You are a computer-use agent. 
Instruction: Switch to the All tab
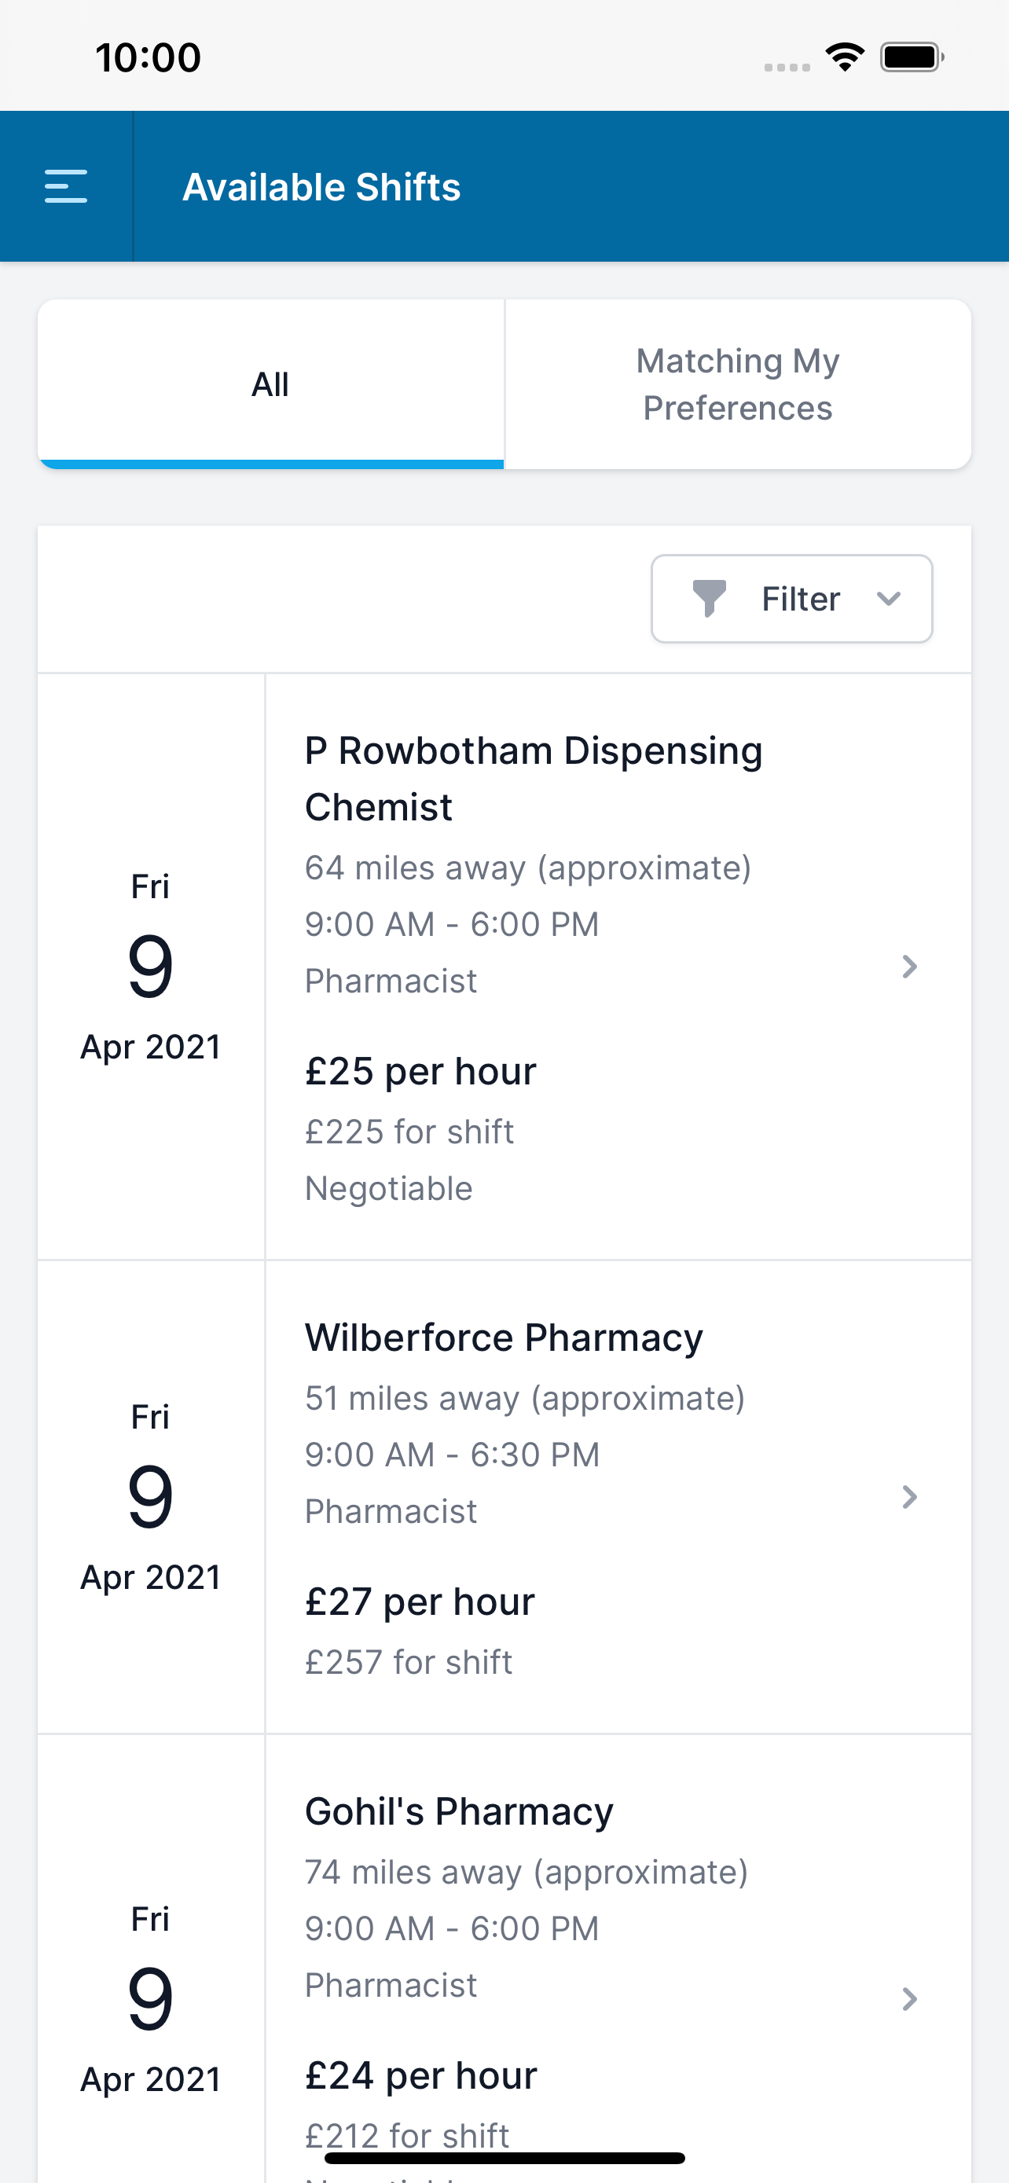point(270,384)
